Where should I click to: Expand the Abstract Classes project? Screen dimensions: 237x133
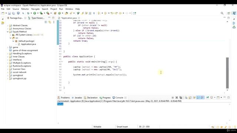coord(7,25)
